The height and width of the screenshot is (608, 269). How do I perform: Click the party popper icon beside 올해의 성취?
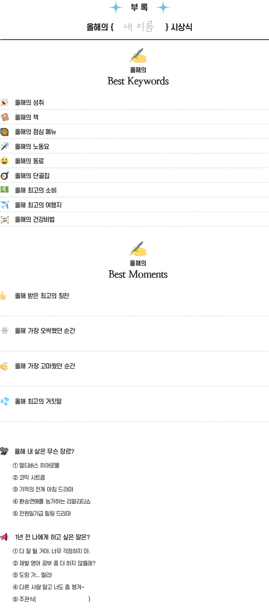point(4,103)
